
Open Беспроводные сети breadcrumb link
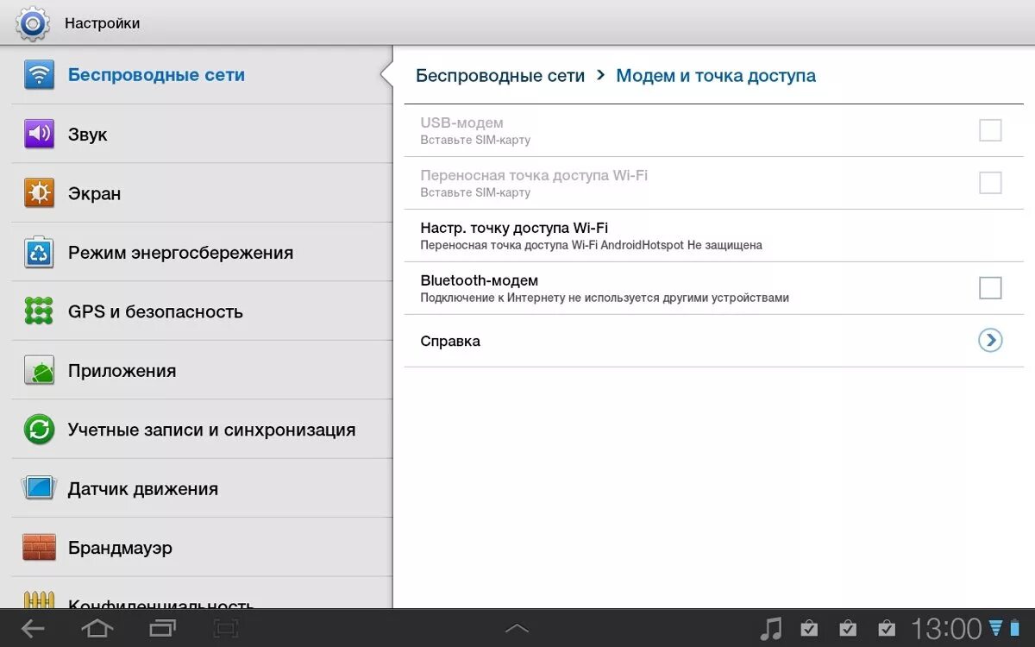tap(500, 75)
